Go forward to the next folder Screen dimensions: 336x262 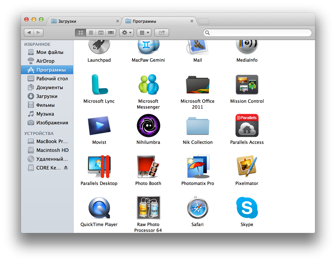(x=39, y=33)
